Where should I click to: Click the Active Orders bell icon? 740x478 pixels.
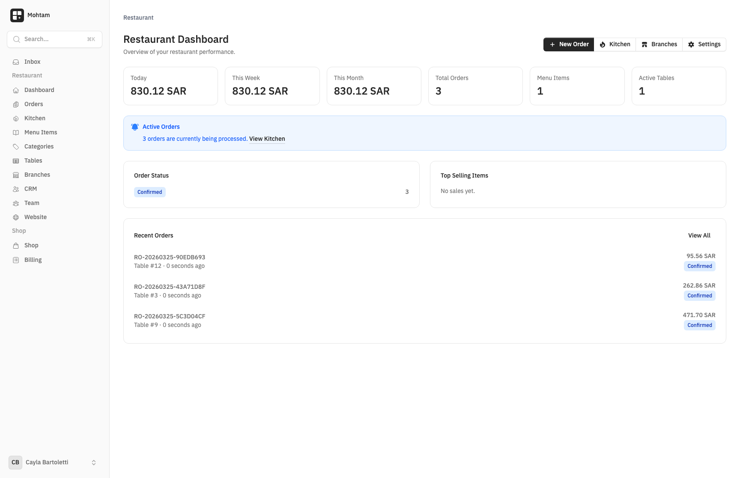(x=135, y=127)
